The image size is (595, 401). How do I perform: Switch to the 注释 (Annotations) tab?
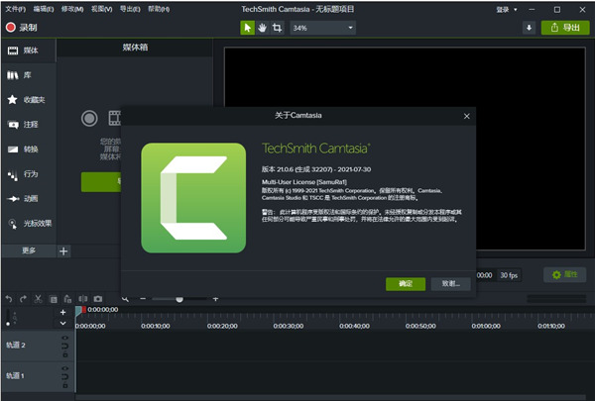tap(29, 125)
